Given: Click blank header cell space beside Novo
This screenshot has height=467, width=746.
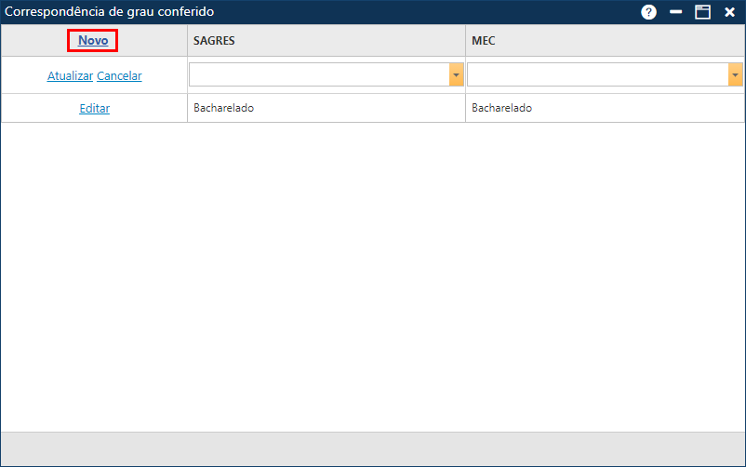Looking at the screenshot, I should 153,41.
